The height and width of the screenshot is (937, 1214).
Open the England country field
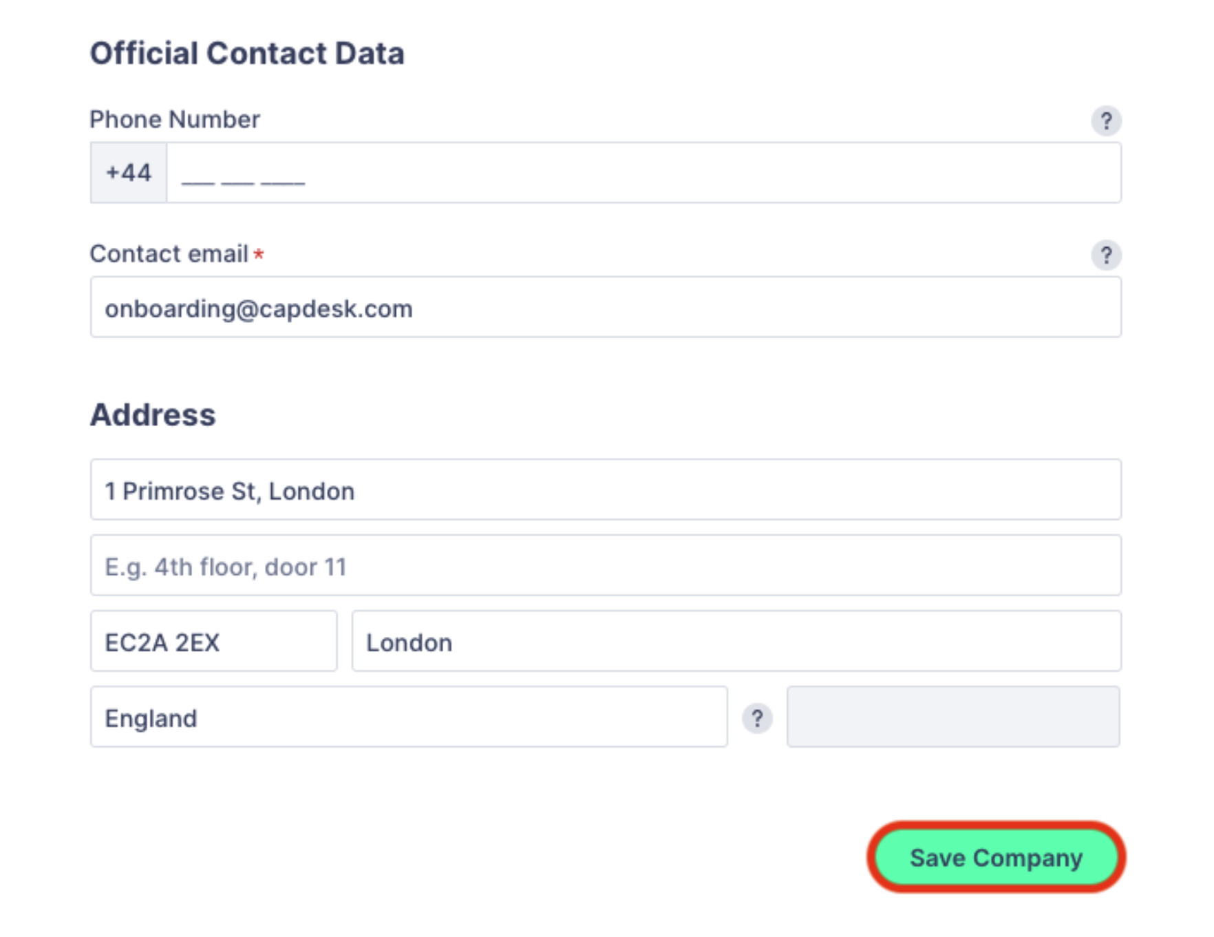pyautogui.click(x=409, y=717)
